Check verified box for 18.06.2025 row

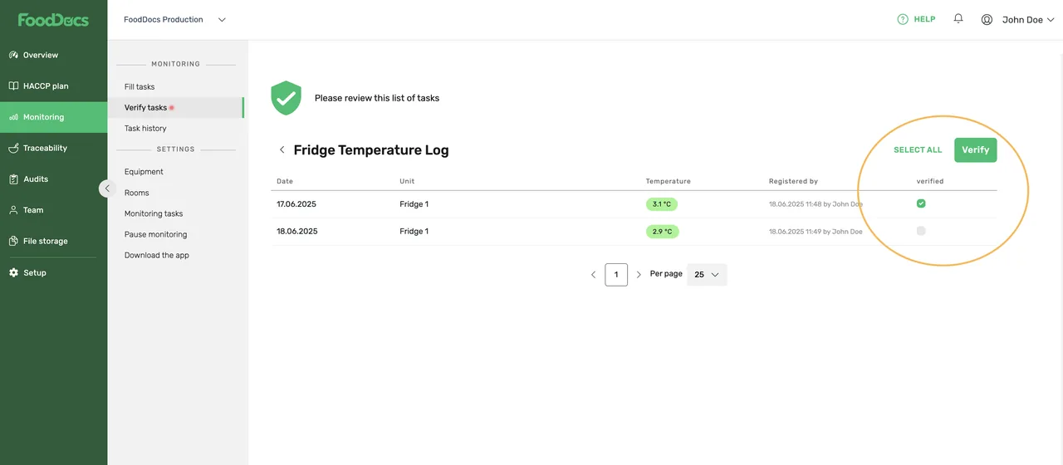(921, 231)
